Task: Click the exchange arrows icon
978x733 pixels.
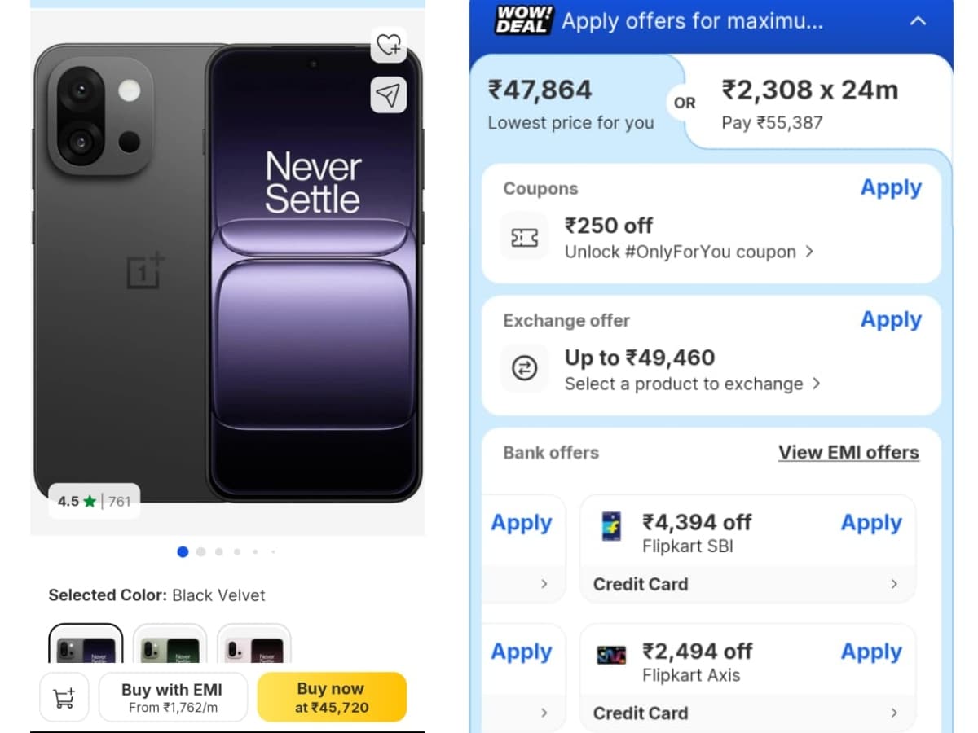Action: 524,369
